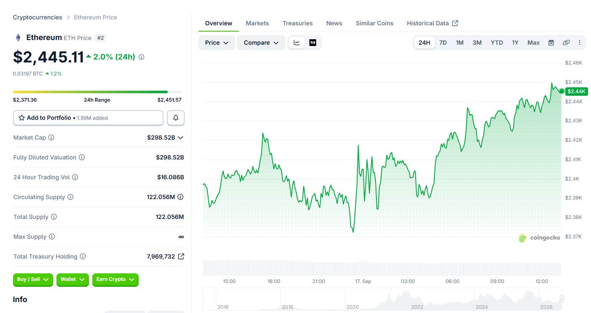Switch to the line chart view icon

point(297,43)
